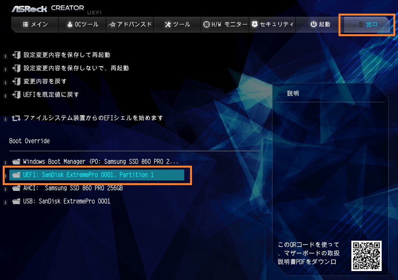Select the ツール tab

177,24
